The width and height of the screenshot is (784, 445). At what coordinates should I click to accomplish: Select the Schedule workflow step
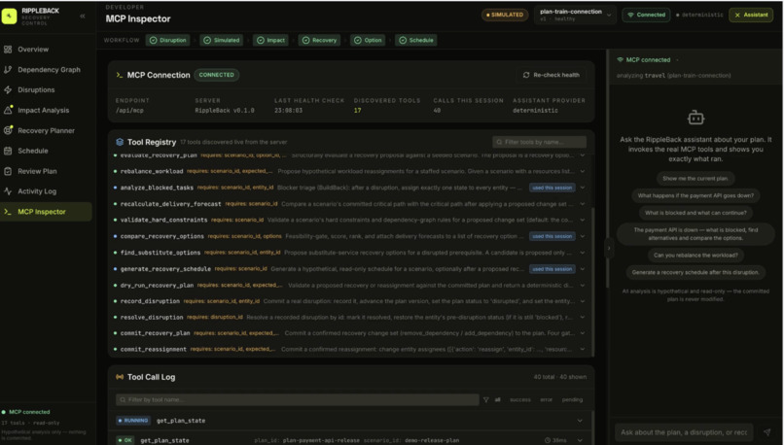416,40
